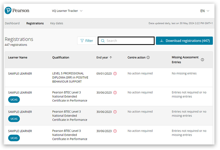Select the Registrations tab
This screenshot has height=150, width=220.
point(35,23)
